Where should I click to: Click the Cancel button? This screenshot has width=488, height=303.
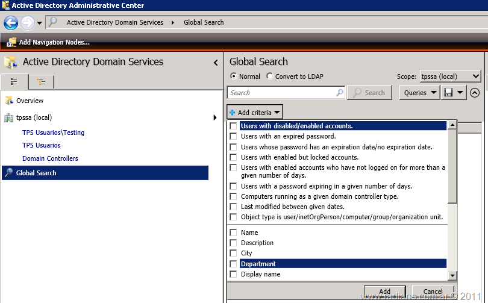(433, 292)
